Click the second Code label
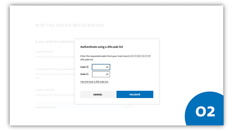The height and width of the screenshot is (131, 233). 83,74
